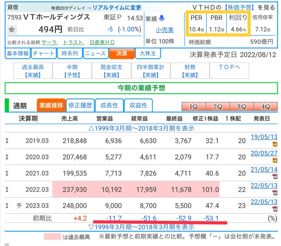Click the blue down arrow next to 業績
This screenshot has width=281, height=246.
point(162,18)
